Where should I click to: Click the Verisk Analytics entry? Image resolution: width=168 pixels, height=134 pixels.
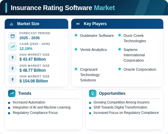(93, 50)
